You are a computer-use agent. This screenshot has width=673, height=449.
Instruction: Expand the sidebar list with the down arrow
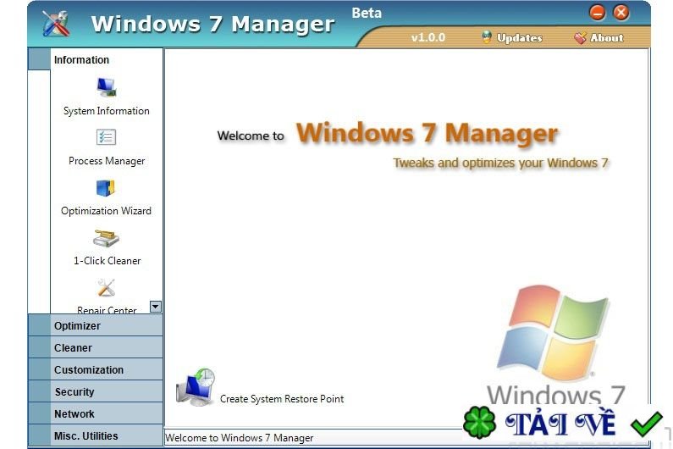point(156,307)
